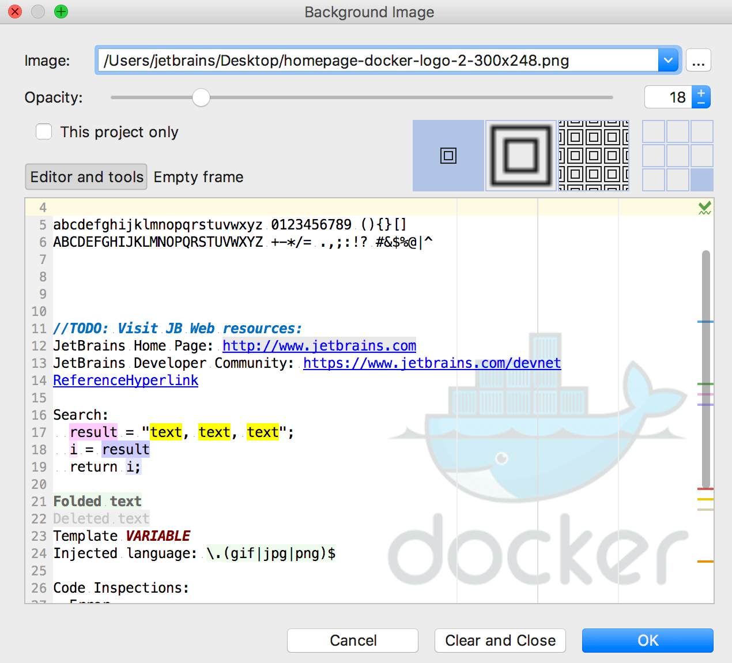This screenshot has height=663, width=732.
Task: Click the green marker on the error stripe
Action: click(x=705, y=383)
